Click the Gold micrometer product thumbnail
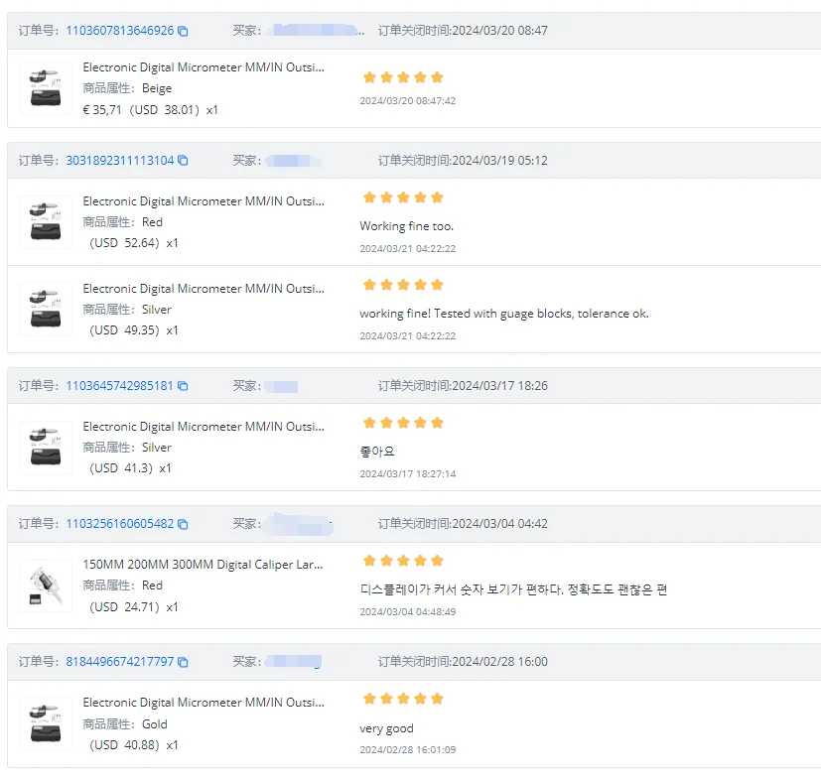The height and width of the screenshot is (781, 821). [46, 722]
